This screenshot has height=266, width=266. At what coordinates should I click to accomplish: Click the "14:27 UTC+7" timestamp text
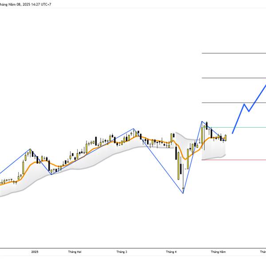click(x=41, y=4)
